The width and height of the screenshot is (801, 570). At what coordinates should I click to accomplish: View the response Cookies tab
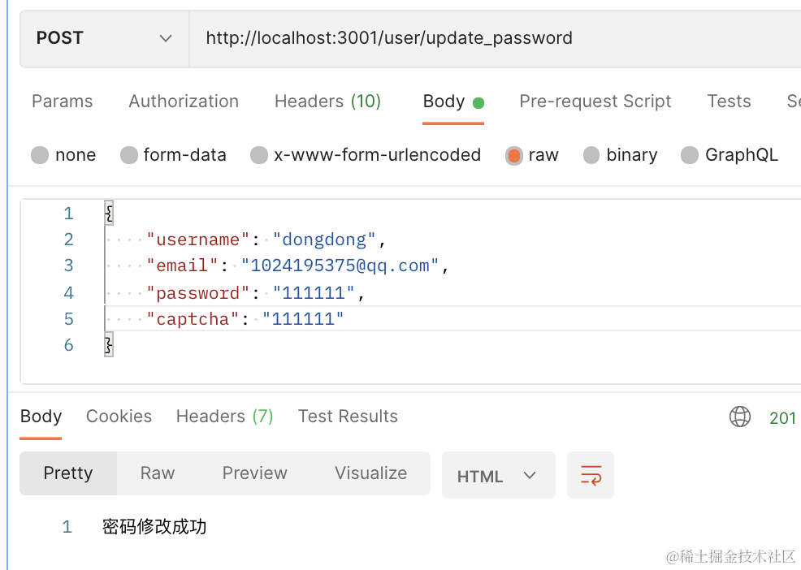point(119,417)
